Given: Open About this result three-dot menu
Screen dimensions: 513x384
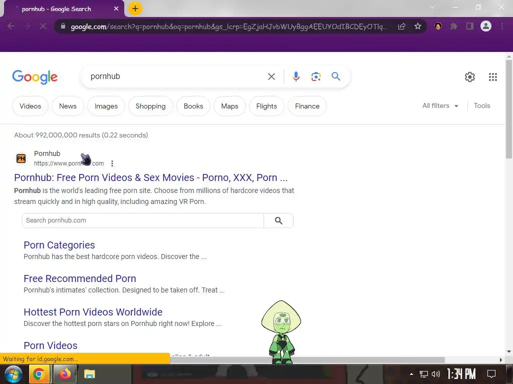Looking at the screenshot, I should (112, 163).
